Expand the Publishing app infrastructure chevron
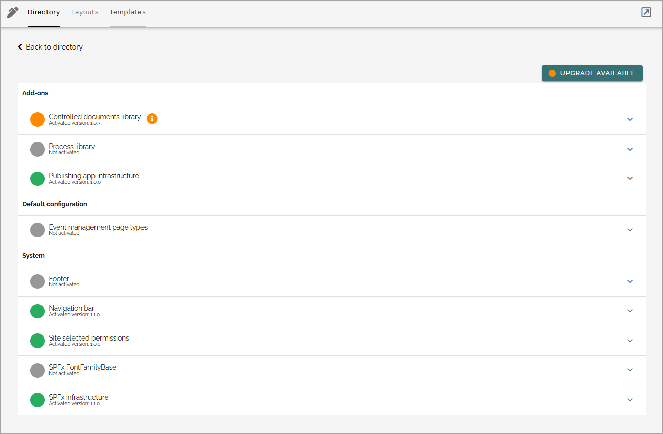The width and height of the screenshot is (663, 434). (630, 179)
